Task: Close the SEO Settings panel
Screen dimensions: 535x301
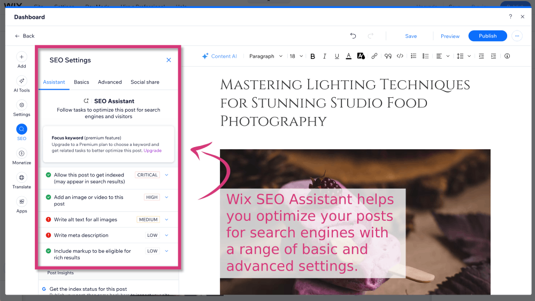Action: 169,60
